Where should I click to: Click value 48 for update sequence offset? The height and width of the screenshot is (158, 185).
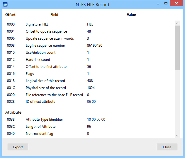(x=89, y=31)
